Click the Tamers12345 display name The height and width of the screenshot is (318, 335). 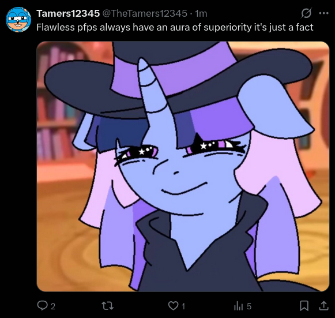(68, 13)
